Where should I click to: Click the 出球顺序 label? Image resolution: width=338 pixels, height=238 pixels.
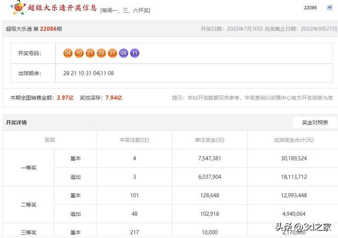click(30, 73)
